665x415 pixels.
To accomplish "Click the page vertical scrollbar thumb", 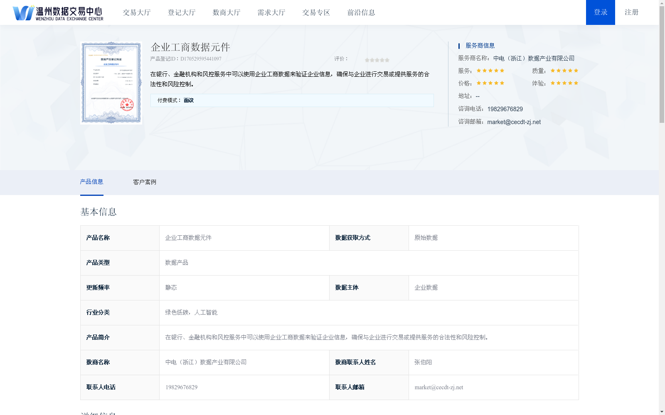I will click(x=662, y=65).
